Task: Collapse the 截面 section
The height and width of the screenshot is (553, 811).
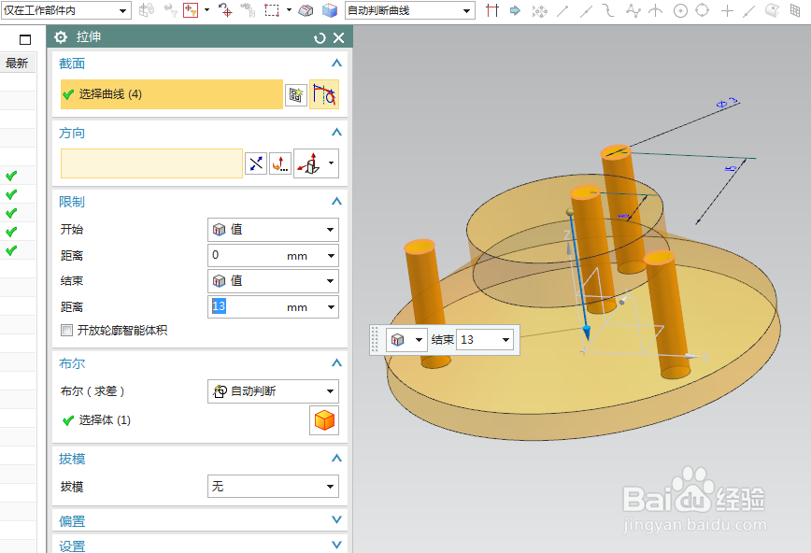Action: 336,64
